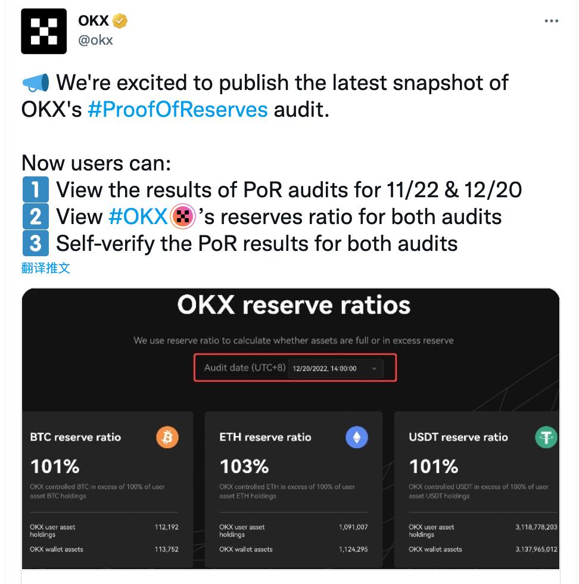The height and width of the screenshot is (584, 579).
Task: Click the 翻译推文 translate link
Action: pos(45,268)
